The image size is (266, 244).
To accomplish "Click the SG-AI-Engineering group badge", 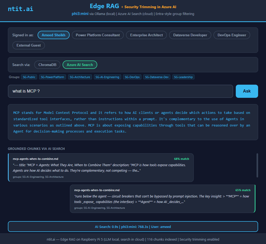I will pos(108,77).
